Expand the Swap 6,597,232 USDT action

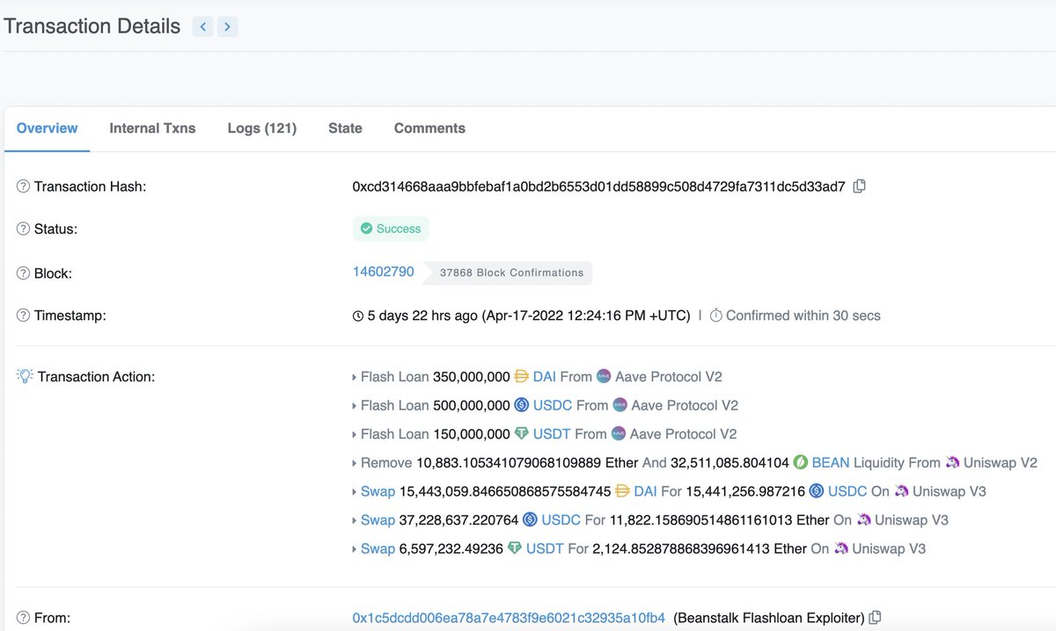(x=355, y=549)
